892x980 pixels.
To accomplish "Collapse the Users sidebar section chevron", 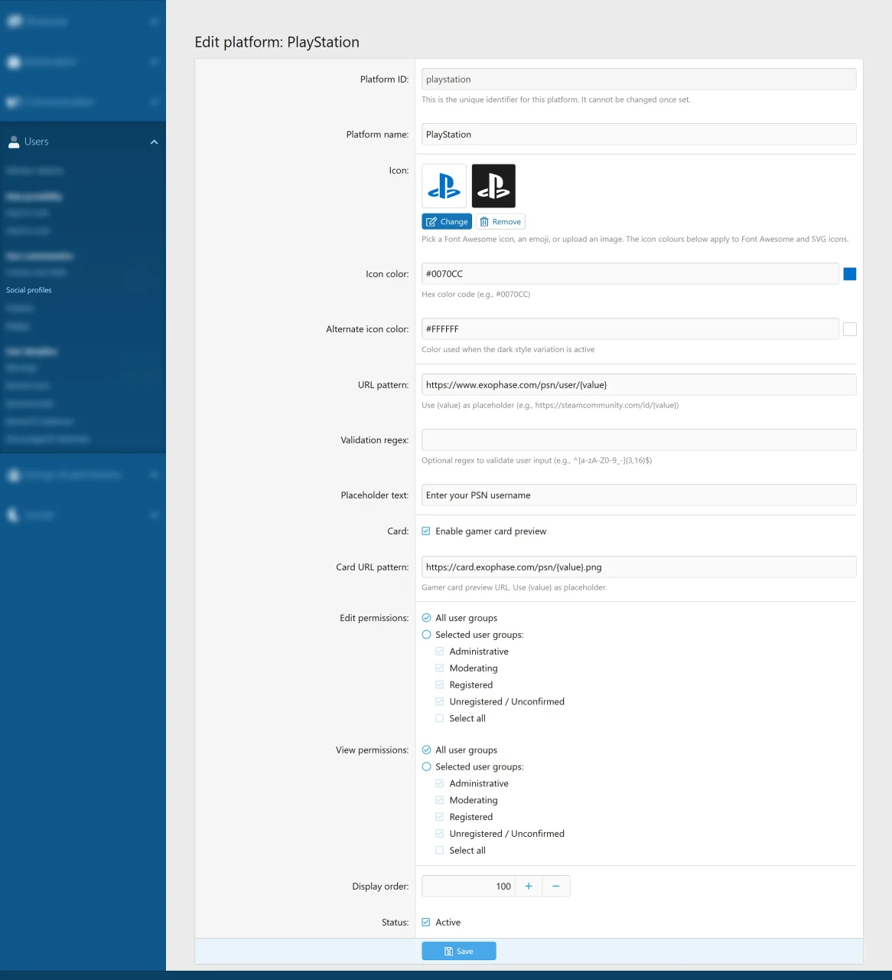I will (x=154, y=142).
